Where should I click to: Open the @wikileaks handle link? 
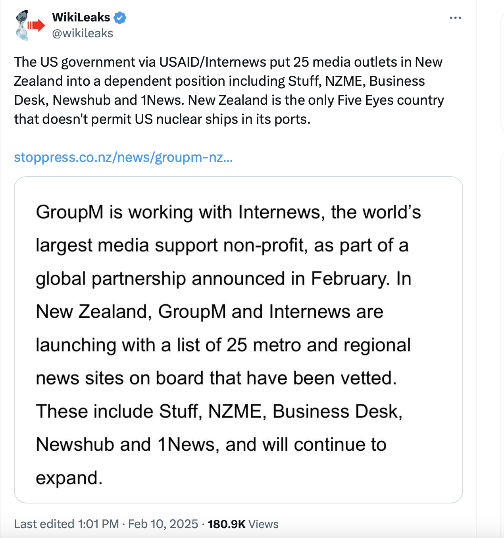point(83,33)
